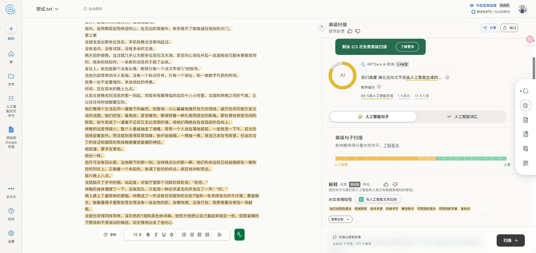Click the thumbs down feedback icon
536x253 pixels.
pyautogui.click(x=358, y=31)
